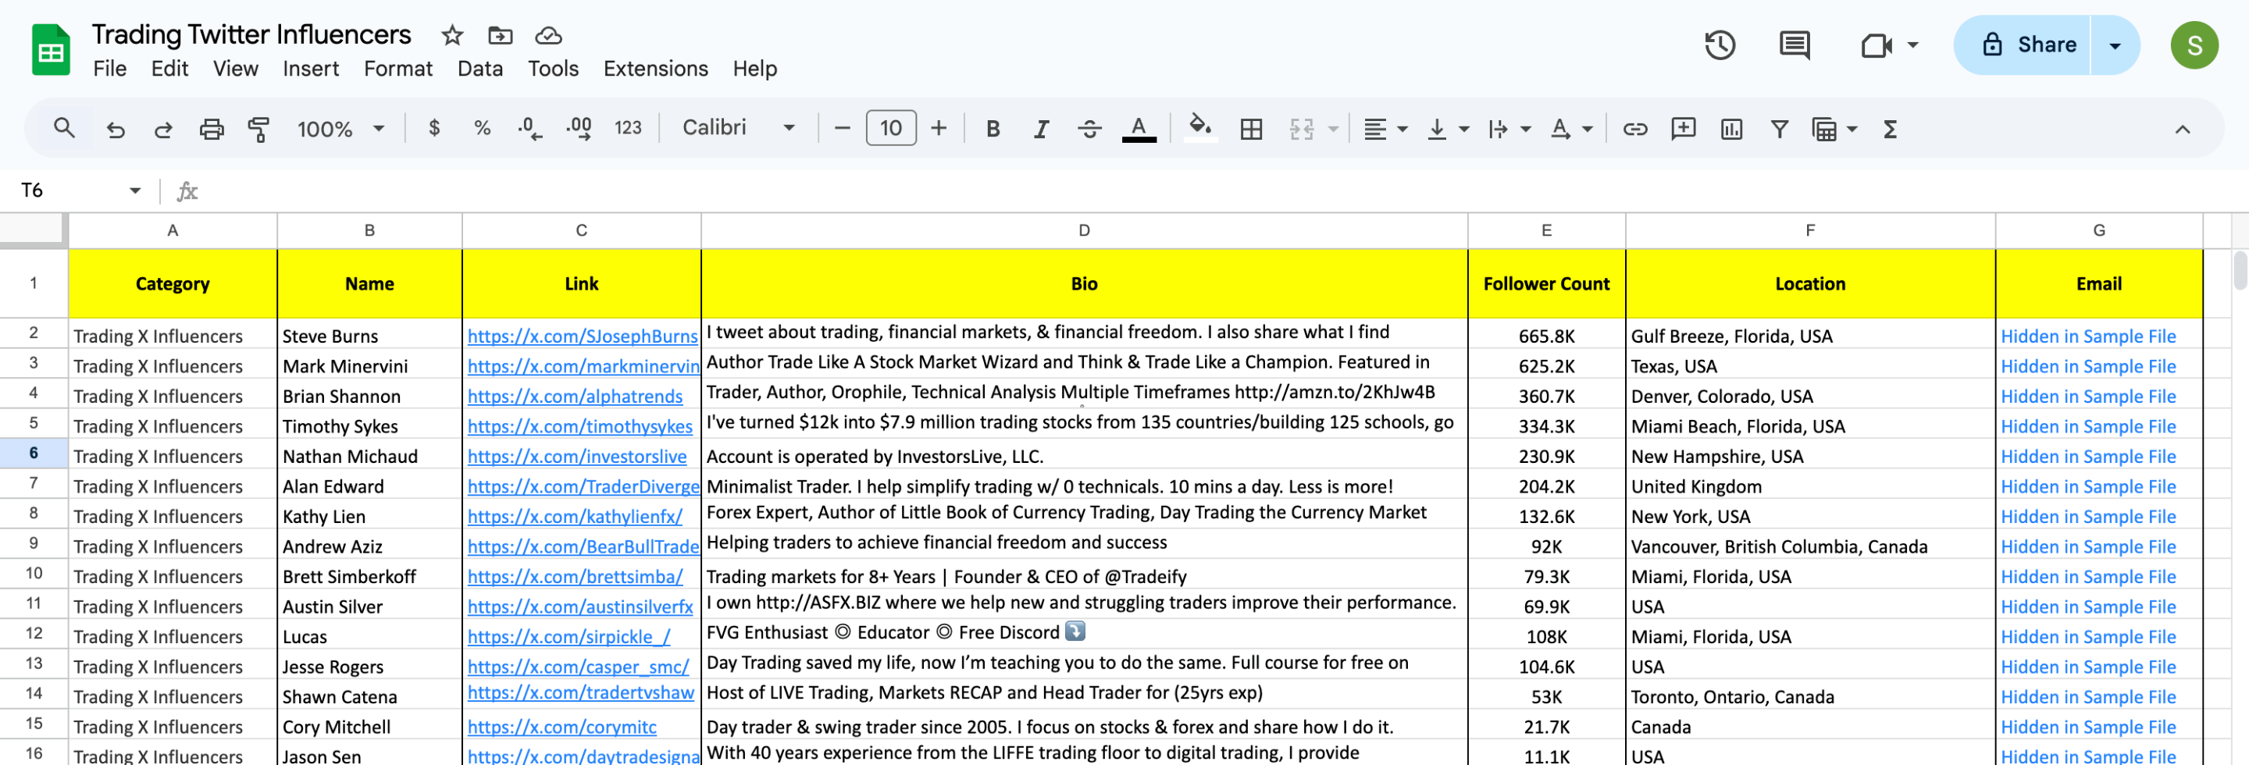Open Steve Burns x.com/SJosephBurns link
Screen dimensions: 2249x765
coord(583,336)
